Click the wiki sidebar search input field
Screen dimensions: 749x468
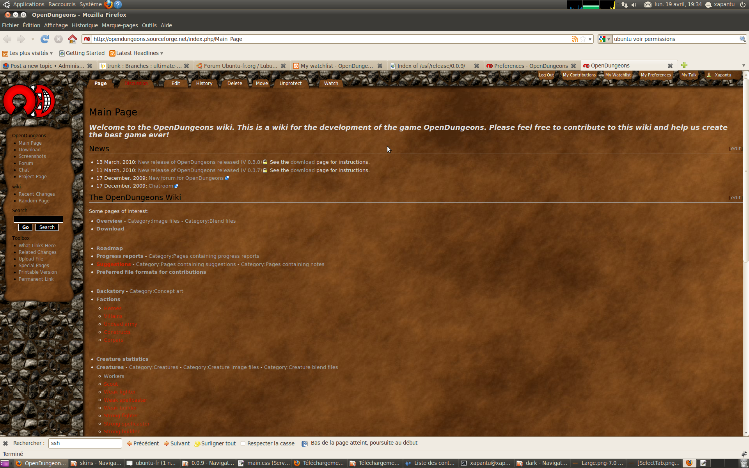pos(38,219)
